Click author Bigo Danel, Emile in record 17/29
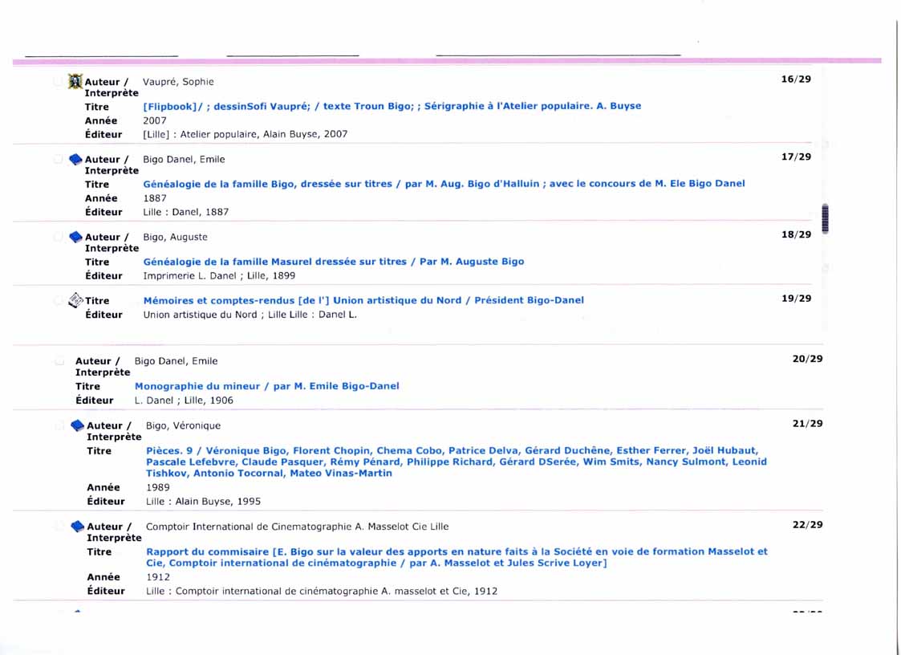The width and height of the screenshot is (901, 655). (184, 159)
